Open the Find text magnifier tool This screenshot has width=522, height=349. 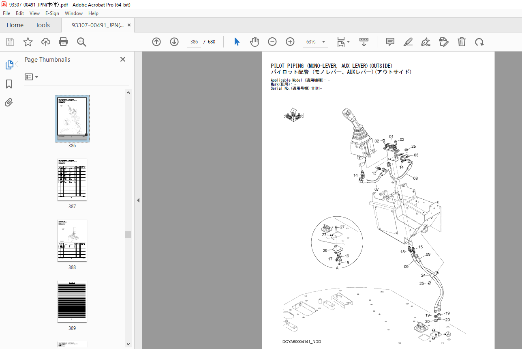point(81,42)
